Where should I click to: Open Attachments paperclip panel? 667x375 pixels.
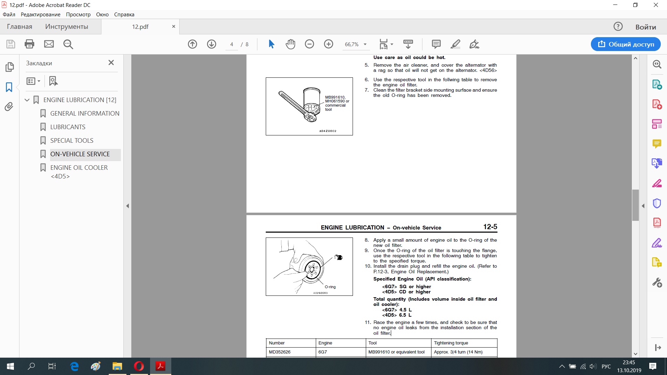[x=9, y=107]
